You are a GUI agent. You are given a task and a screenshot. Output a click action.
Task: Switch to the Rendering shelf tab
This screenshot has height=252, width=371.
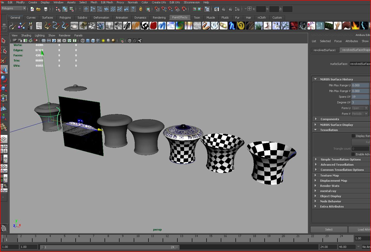click(x=159, y=18)
